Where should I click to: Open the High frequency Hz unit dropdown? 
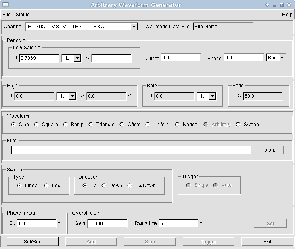[72, 96]
